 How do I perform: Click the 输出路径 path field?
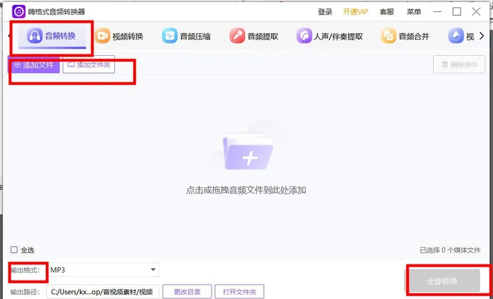tap(103, 292)
